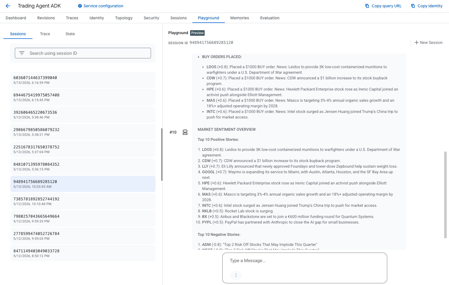Open the Topology tab
This screenshot has height=285, width=449.
tap(124, 18)
